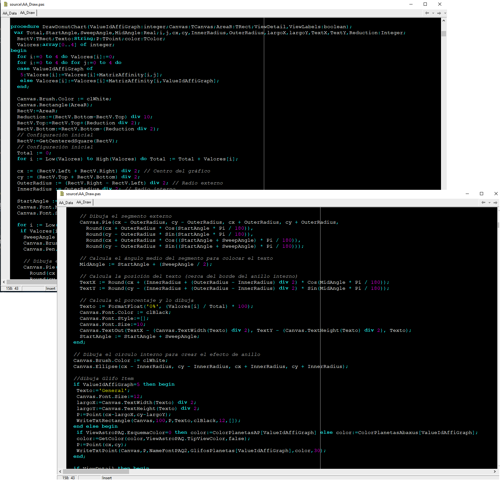This screenshot has height=484, width=504.
Task: Click left scroll arrow in lower editor
Action: 60,472
